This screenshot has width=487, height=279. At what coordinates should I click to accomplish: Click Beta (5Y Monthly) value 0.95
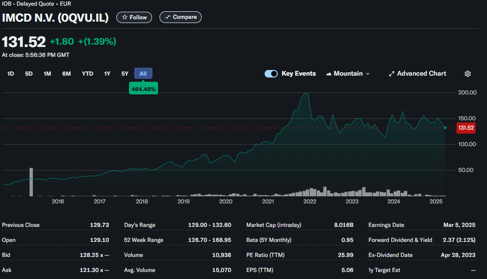[x=347, y=240]
